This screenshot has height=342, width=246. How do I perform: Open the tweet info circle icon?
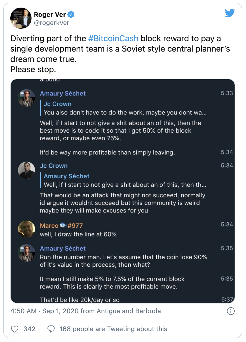click(x=231, y=311)
